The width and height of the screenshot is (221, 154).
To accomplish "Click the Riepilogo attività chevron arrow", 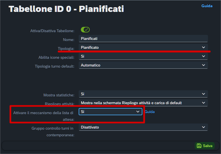I will point(204,103).
